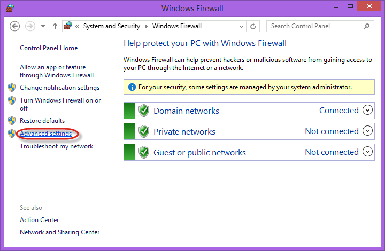Click the Domain networks green shield icon
The height and width of the screenshot is (251, 385).
(143, 111)
